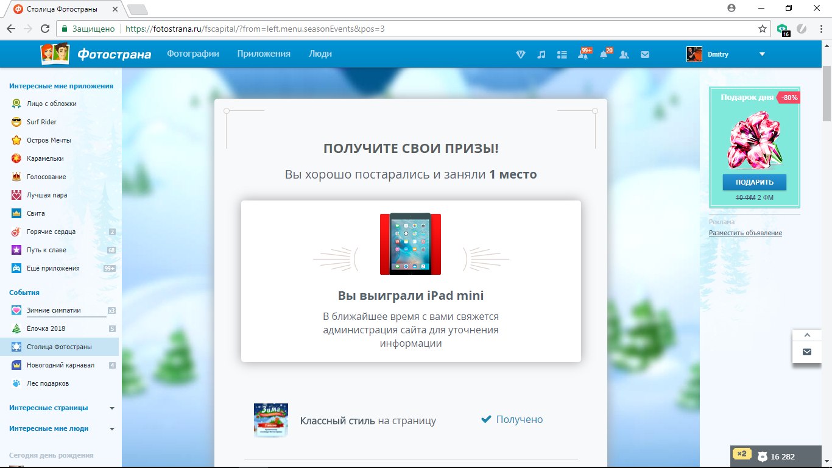The height and width of the screenshot is (468, 832).
Task: Click the 16 282 balance counter
Action: click(777, 456)
